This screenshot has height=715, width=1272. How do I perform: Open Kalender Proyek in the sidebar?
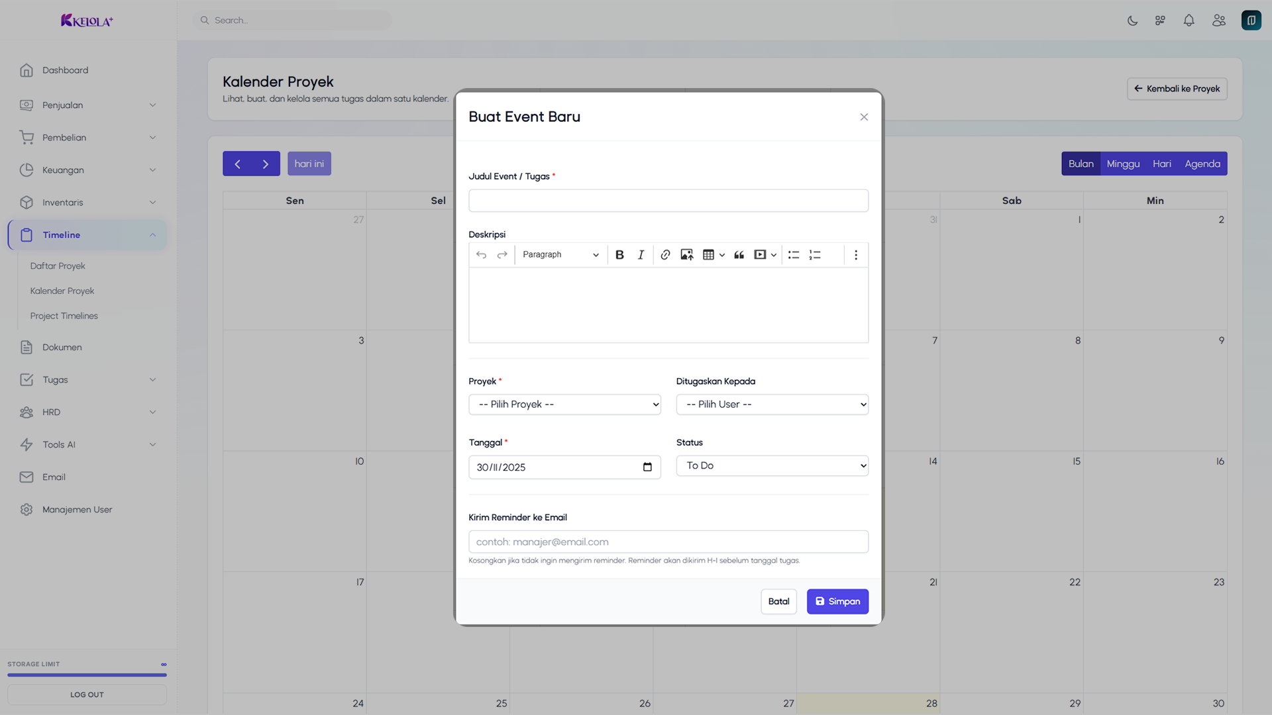[x=62, y=290]
